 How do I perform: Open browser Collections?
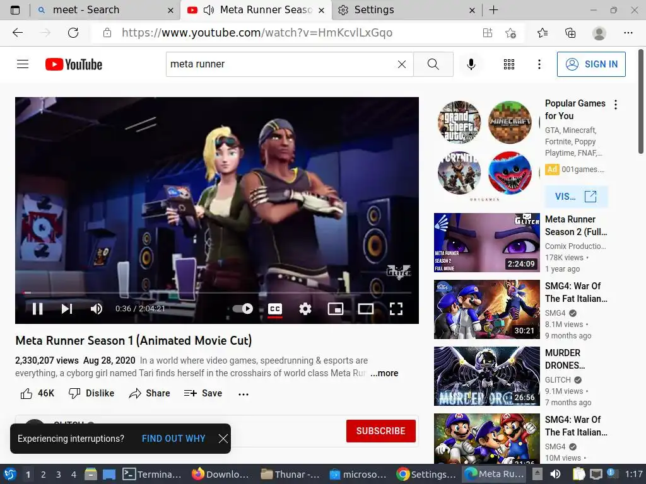(570, 33)
